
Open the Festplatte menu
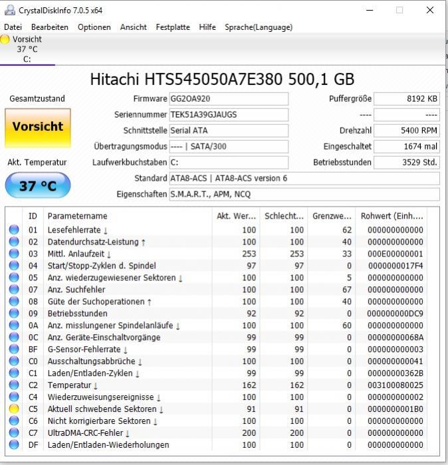point(173,27)
